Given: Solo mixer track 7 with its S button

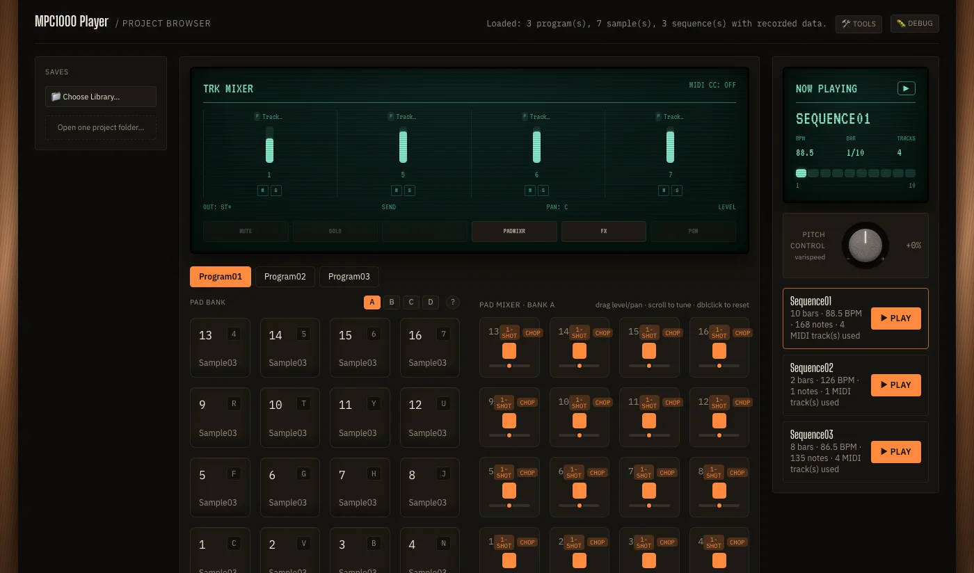Looking at the screenshot, I should [677, 191].
